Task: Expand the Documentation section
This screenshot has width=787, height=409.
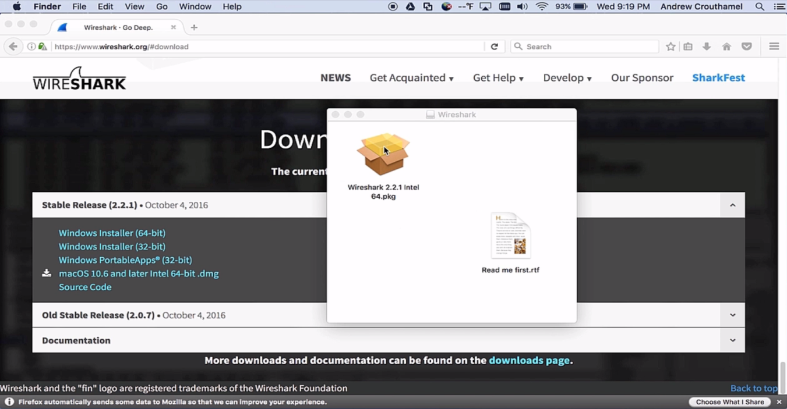Action: [x=732, y=340]
